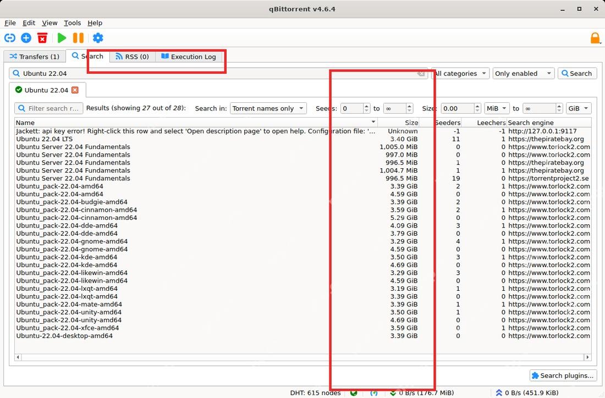Expand the Only enabled plugins dropdown
Screen dimensions: 605x398
(523, 73)
